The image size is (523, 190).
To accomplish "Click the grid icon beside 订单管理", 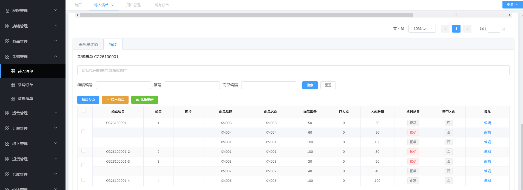I will coord(7,128).
